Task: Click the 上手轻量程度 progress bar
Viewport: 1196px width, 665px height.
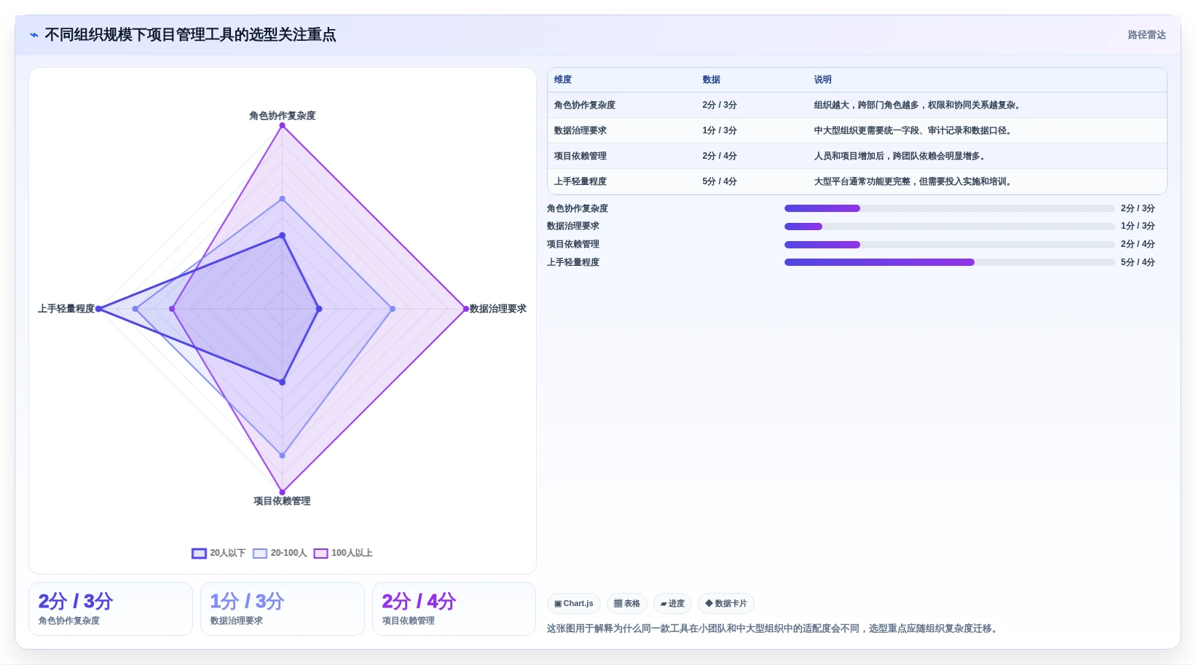Action: [949, 262]
